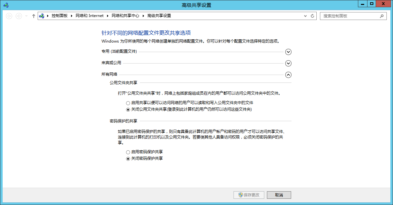393x205 pixels.
Task: Click the Refresh icon in the address bar
Action: [312, 15]
